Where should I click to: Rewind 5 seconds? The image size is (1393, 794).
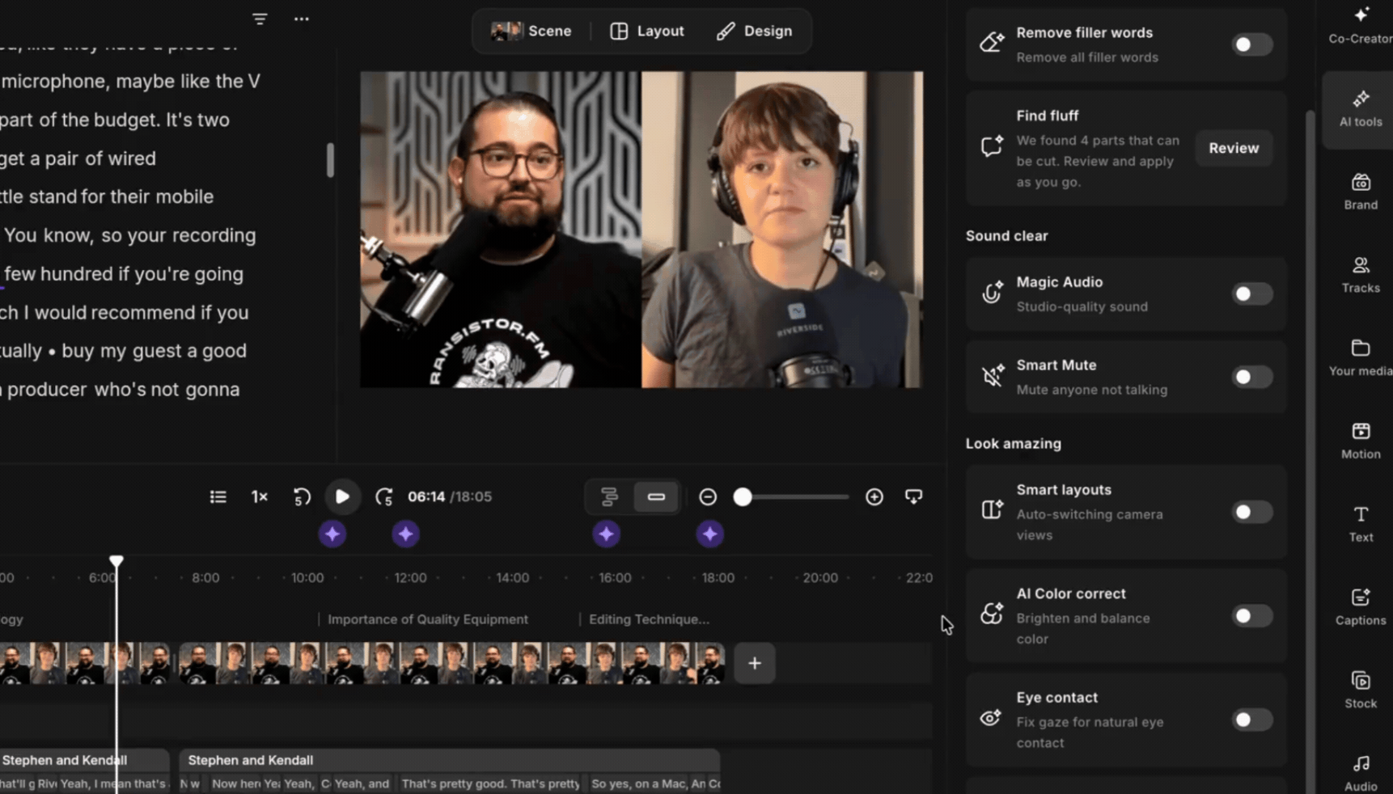tap(302, 496)
